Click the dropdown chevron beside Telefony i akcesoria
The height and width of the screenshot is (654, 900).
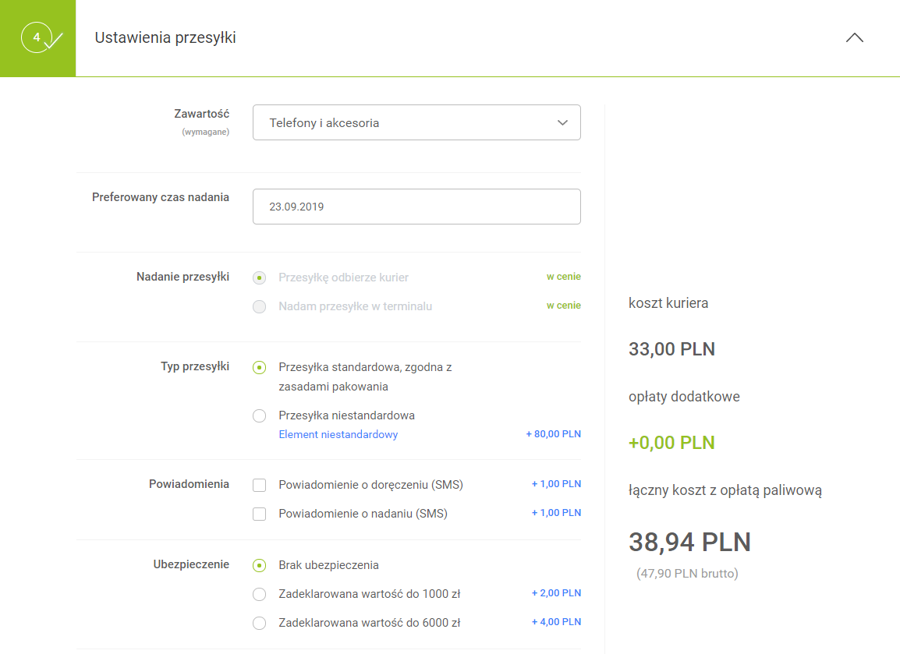(x=562, y=122)
